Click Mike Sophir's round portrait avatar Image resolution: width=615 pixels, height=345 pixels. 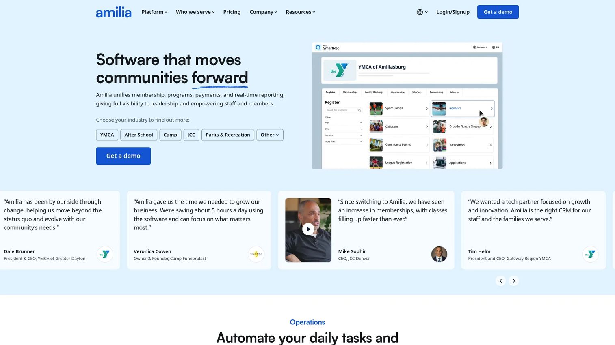click(x=439, y=254)
